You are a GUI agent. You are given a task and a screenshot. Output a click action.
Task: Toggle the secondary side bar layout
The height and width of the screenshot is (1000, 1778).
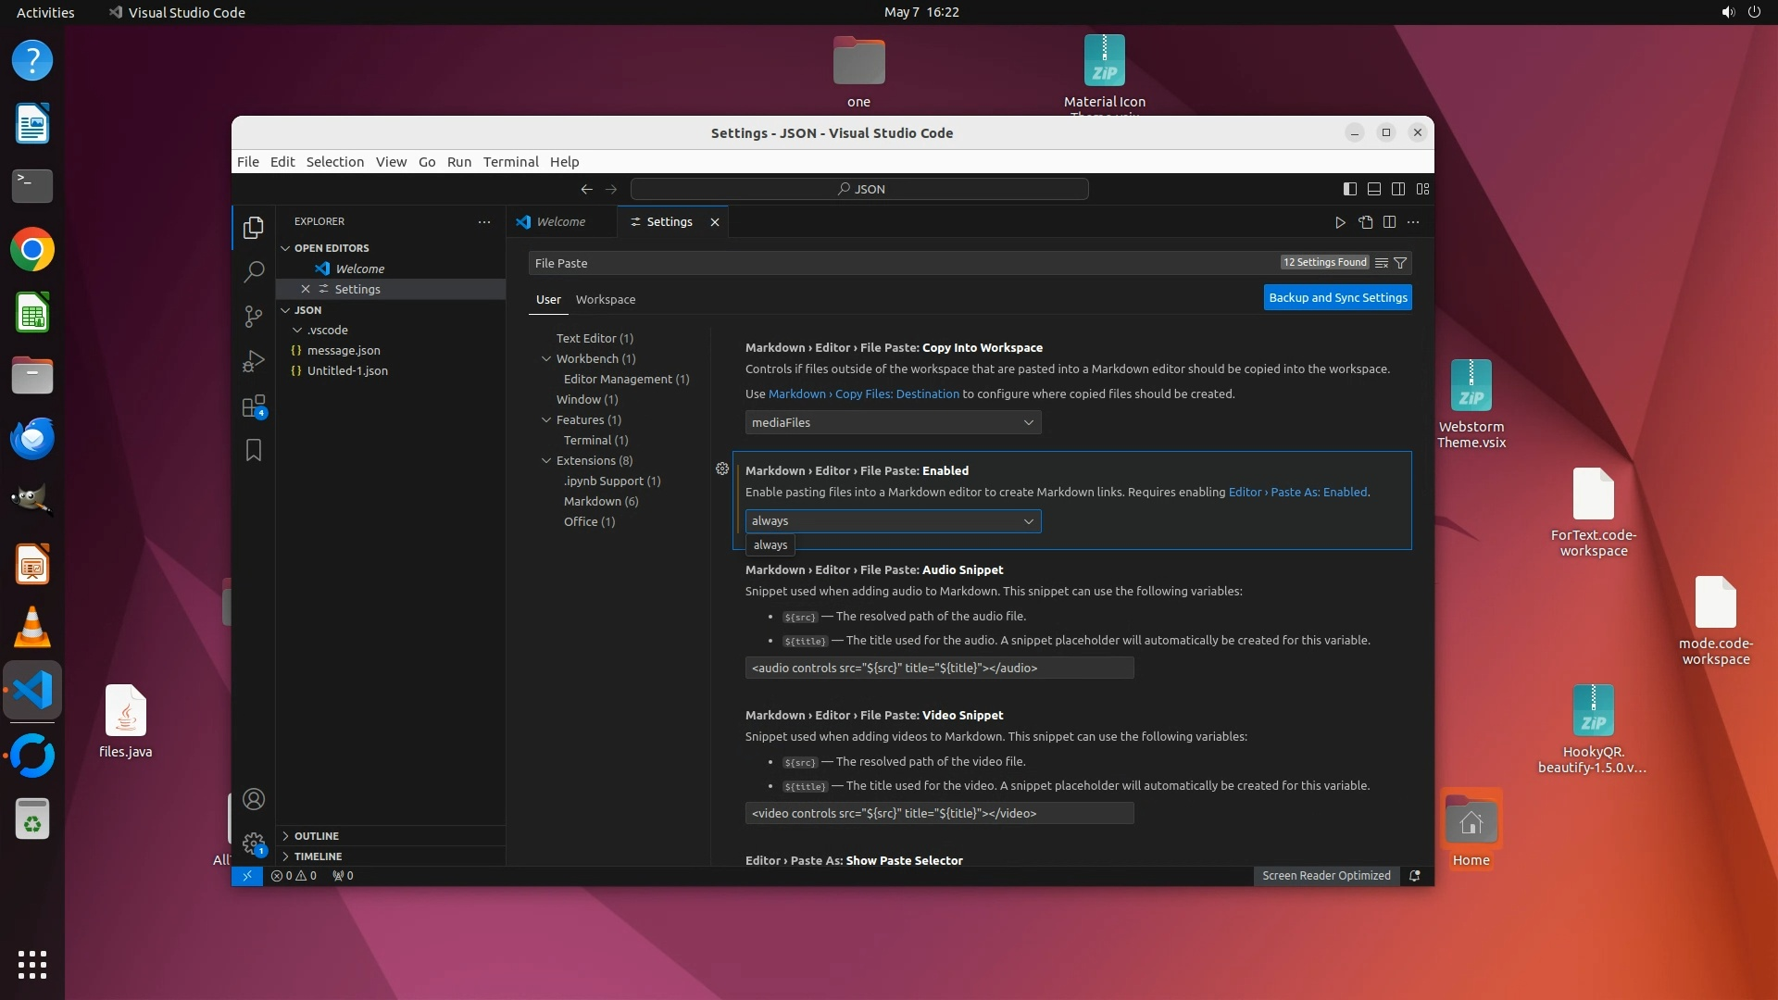pyautogui.click(x=1398, y=189)
